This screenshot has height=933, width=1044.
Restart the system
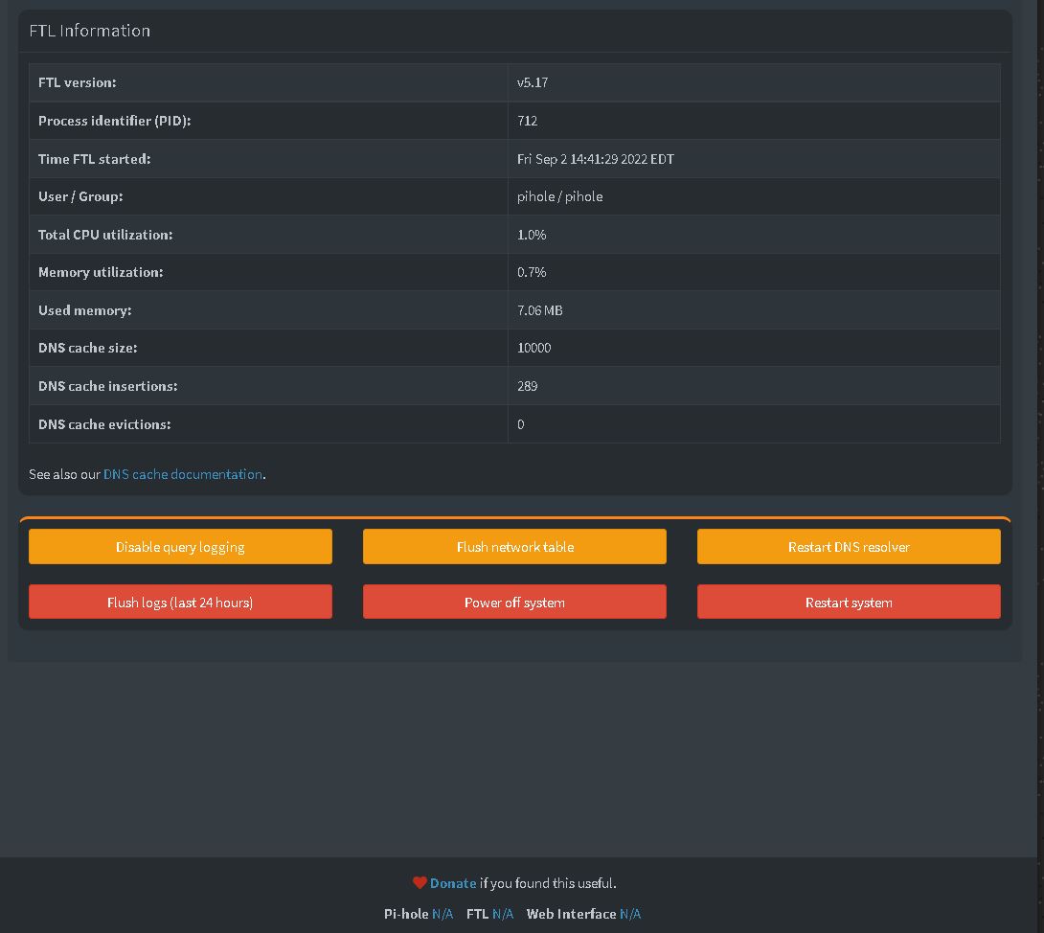pos(849,602)
